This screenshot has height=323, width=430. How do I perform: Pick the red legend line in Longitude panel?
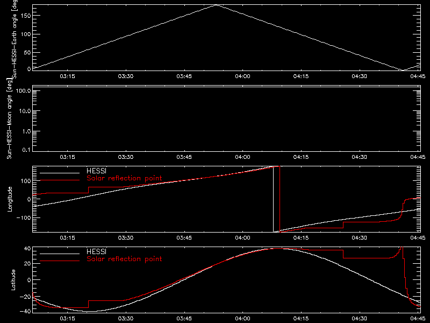60,180
